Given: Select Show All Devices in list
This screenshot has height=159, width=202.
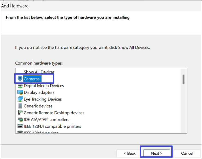Looking at the screenshot, I should [x=39, y=72].
